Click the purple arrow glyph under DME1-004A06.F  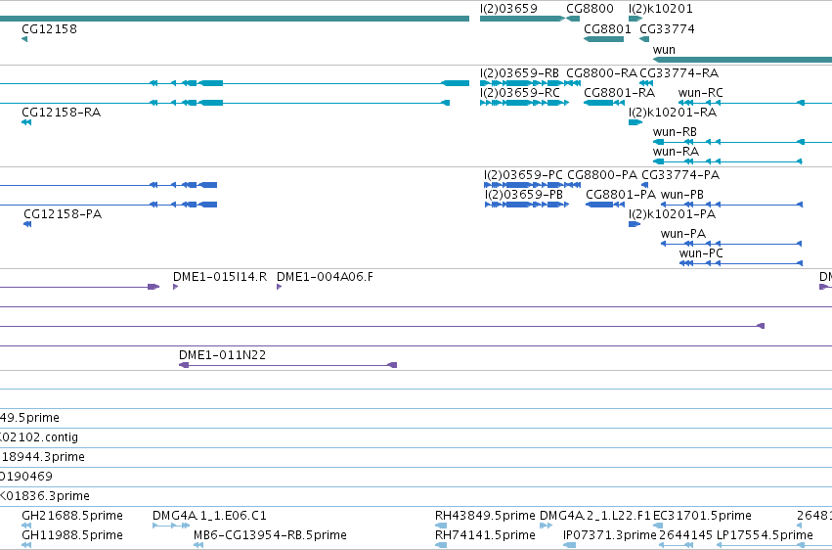click(279, 287)
